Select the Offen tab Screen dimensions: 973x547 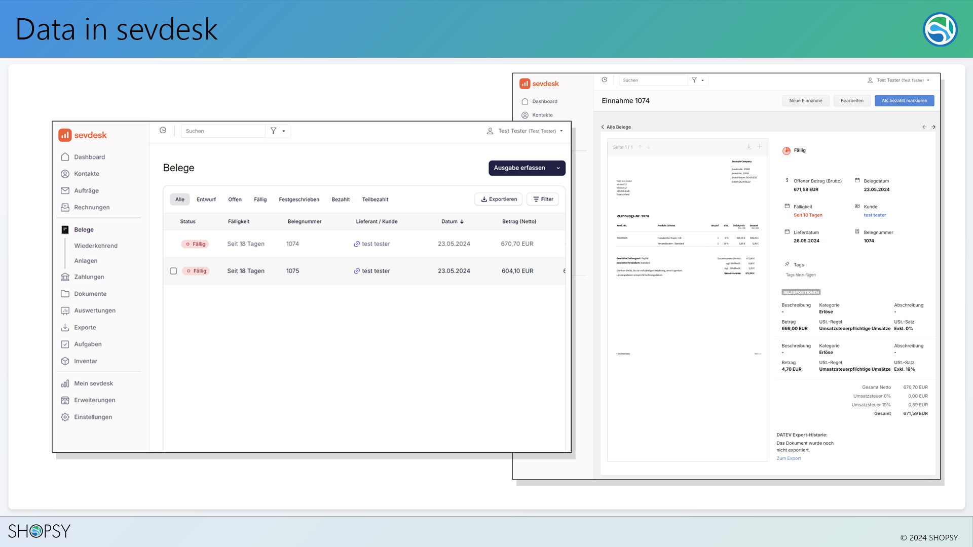pyautogui.click(x=235, y=200)
